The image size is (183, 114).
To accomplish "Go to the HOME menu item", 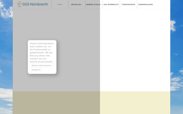I will (x=60, y=5).
